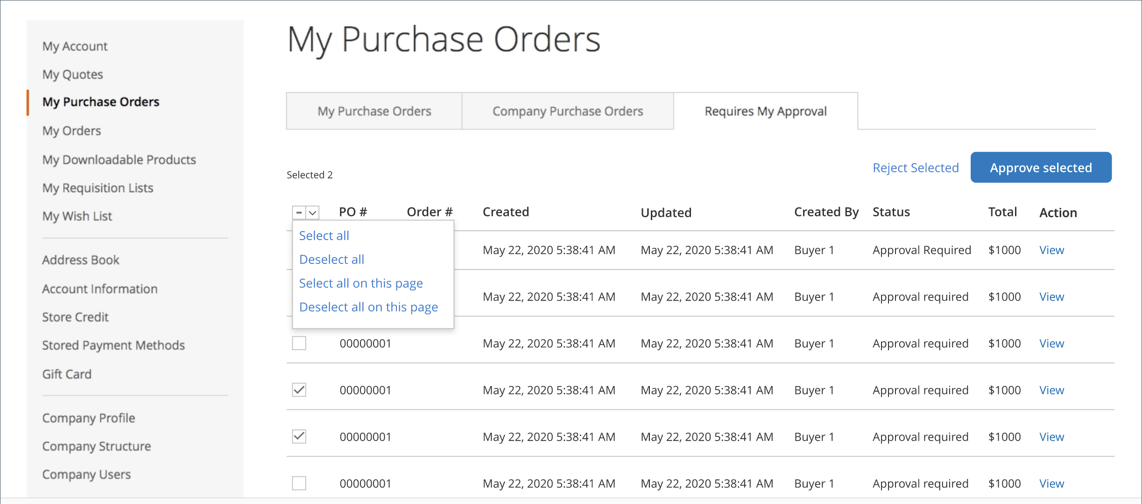This screenshot has height=504, width=1142.
Task: Switch to the Company Purchase Orders tab
Action: 567,111
